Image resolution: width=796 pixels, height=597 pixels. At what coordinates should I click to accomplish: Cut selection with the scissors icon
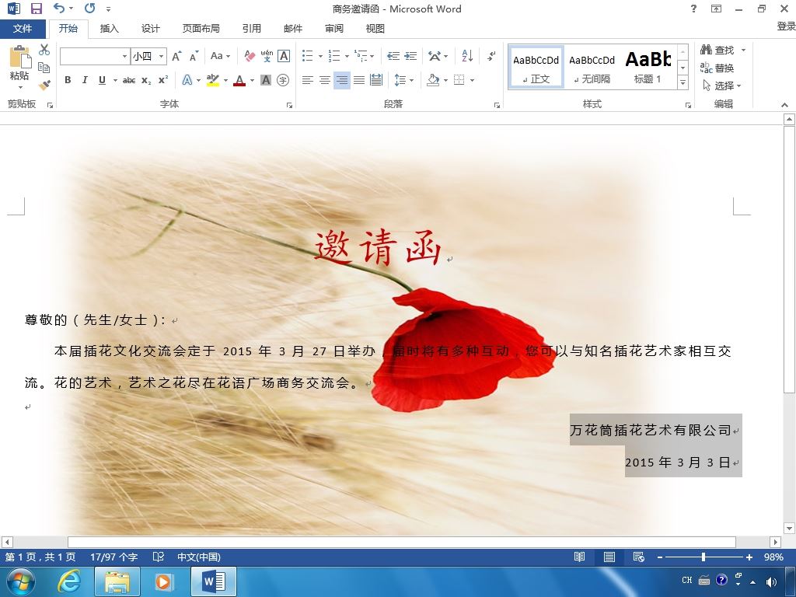pos(44,50)
